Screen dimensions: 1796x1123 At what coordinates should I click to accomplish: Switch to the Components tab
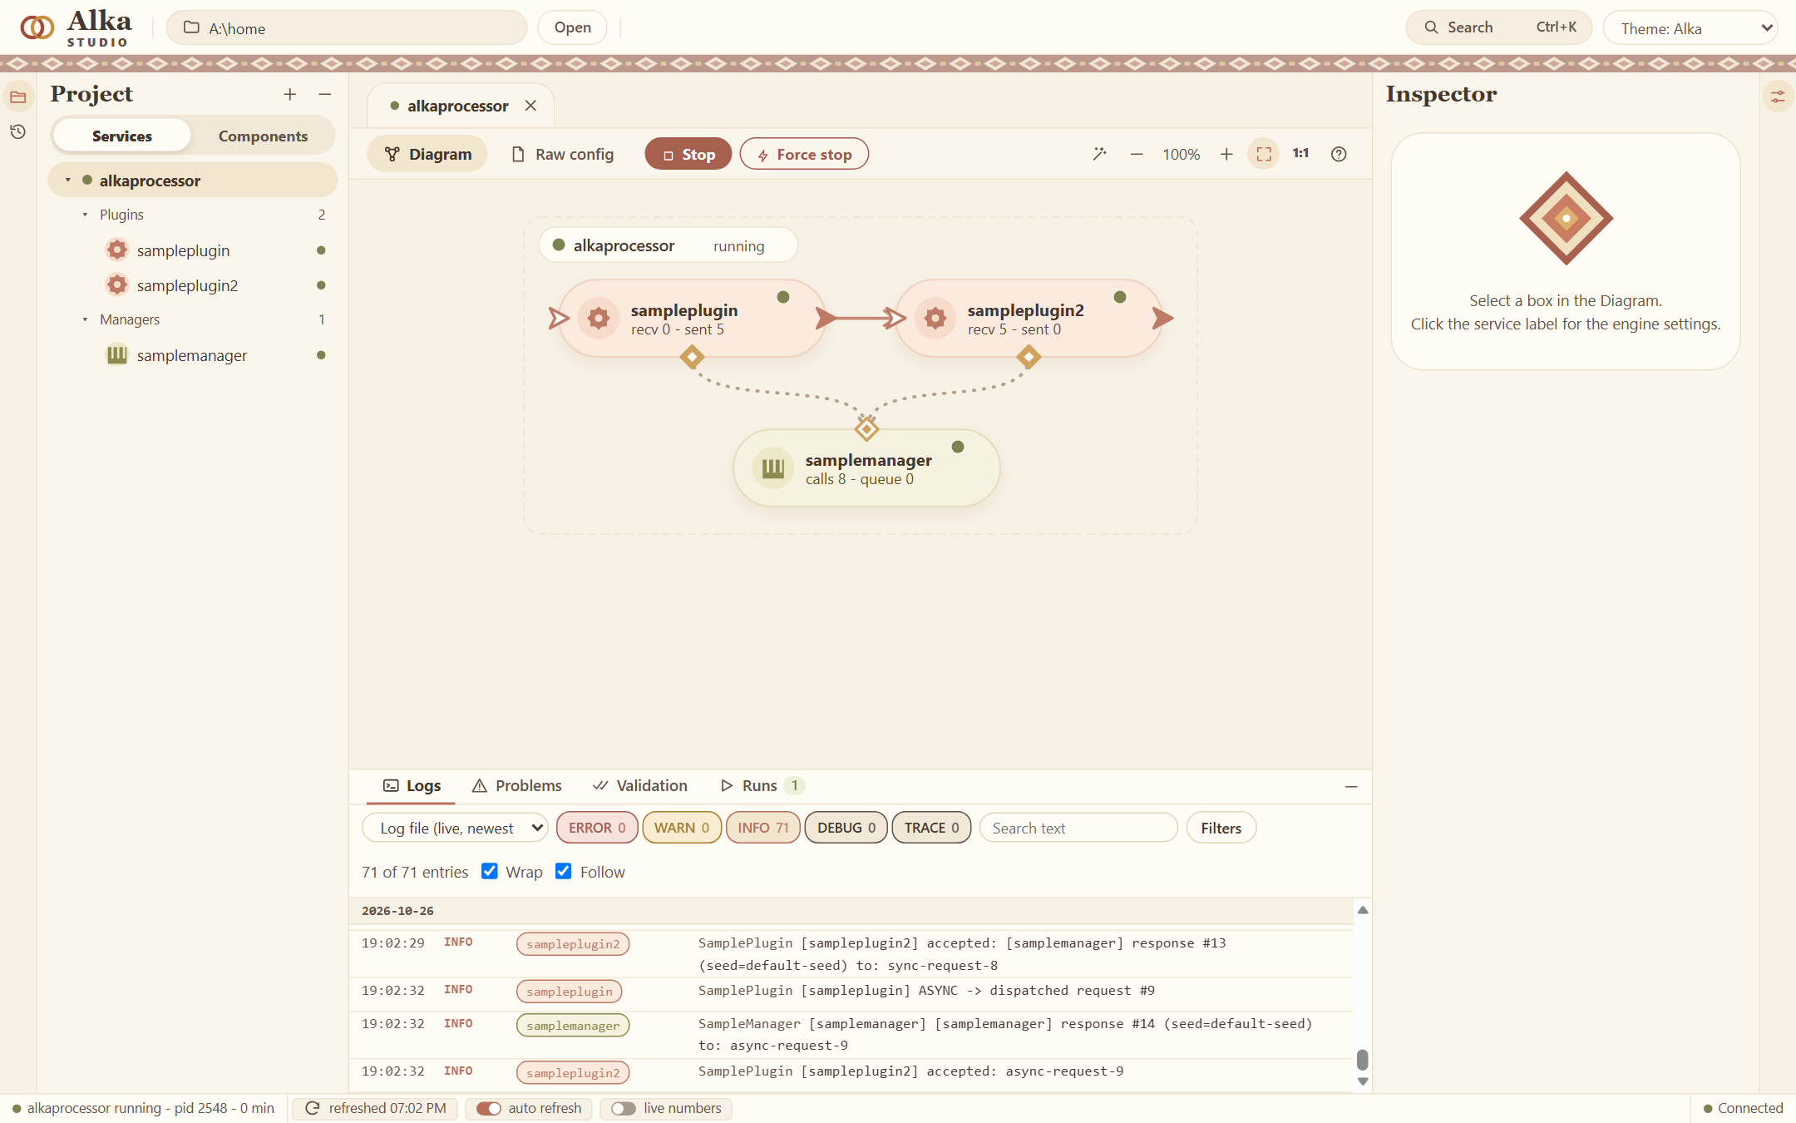pos(263,136)
